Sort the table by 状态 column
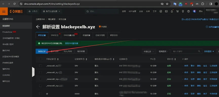The image size is (219, 97). [175, 59]
